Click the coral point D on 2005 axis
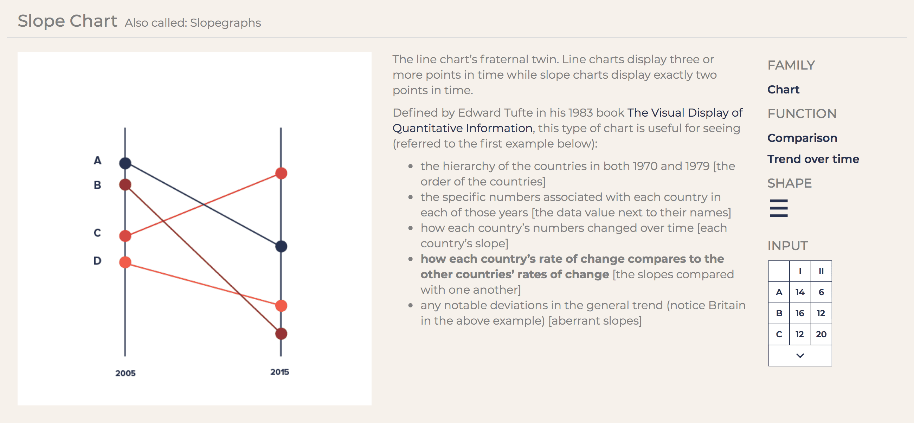Image resolution: width=914 pixels, height=423 pixels. [x=125, y=262]
